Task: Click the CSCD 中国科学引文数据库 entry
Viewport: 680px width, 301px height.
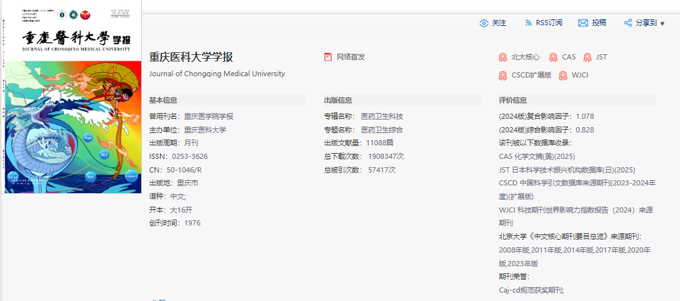Action: coord(577,189)
